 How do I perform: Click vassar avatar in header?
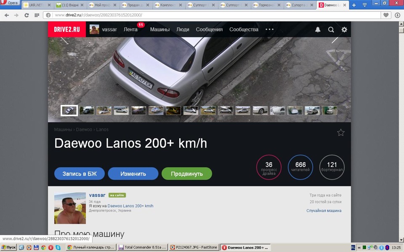click(94, 29)
